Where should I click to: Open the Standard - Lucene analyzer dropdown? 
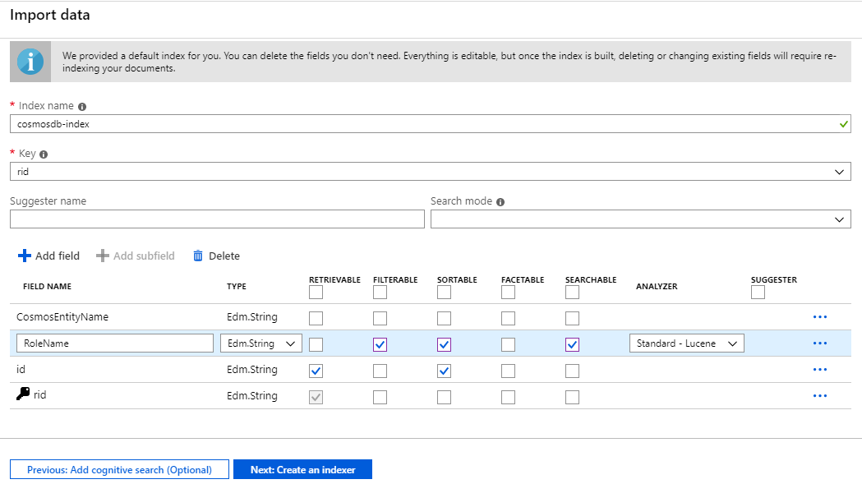click(686, 343)
